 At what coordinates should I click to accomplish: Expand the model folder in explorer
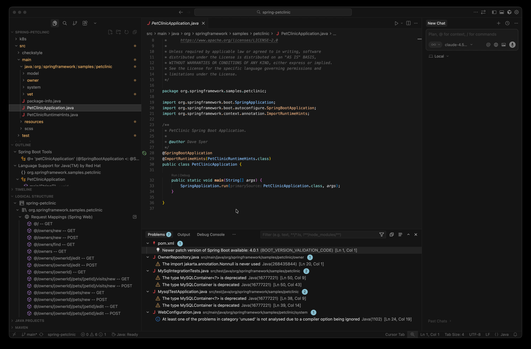(x=33, y=73)
